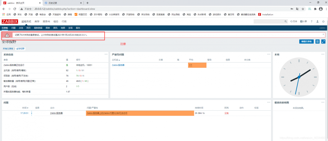Viewport: 328px width, 141px height.
Task: Click 没有 acknowledge status link
Action: coord(227,113)
